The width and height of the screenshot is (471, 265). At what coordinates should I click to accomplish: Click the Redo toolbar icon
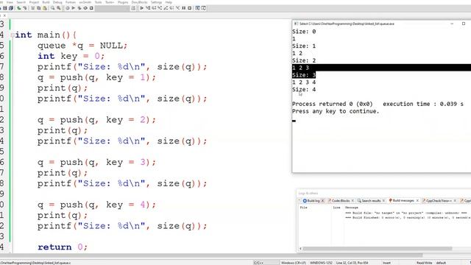coord(24,8)
